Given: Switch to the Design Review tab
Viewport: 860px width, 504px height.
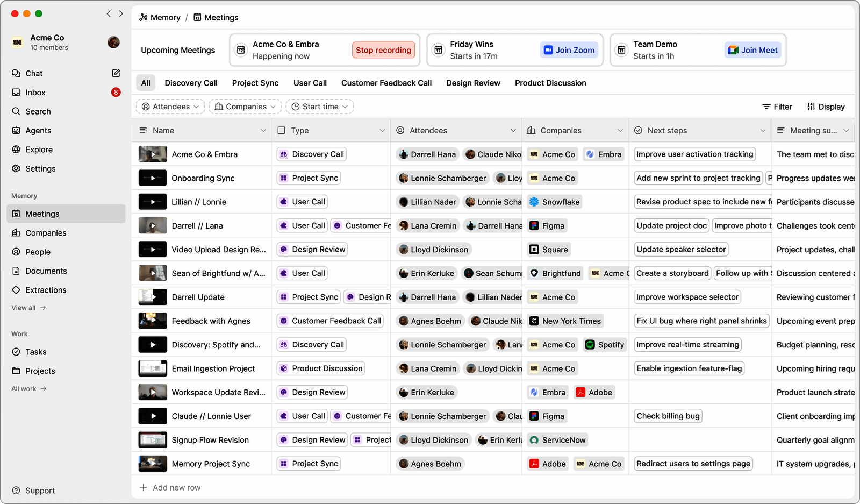Looking at the screenshot, I should 473,83.
